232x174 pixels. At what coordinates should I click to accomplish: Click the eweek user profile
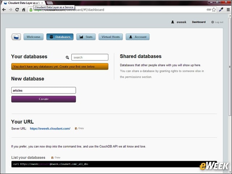179,22
